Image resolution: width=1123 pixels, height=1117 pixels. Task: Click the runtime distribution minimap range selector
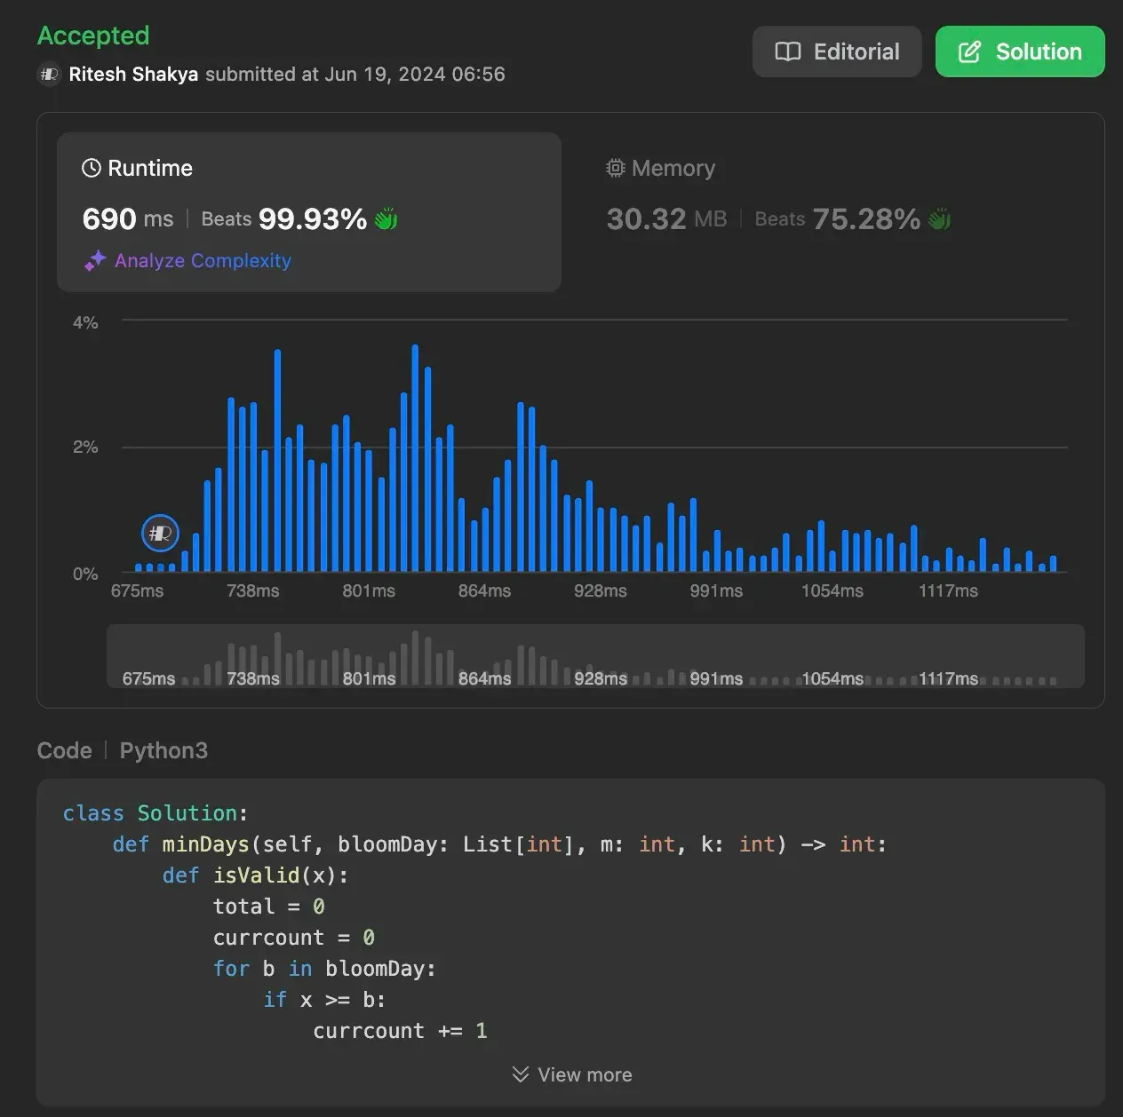pyautogui.click(x=595, y=656)
